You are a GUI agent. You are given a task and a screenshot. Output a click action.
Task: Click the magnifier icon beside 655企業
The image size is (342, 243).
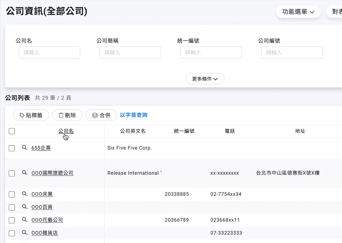tap(24, 147)
